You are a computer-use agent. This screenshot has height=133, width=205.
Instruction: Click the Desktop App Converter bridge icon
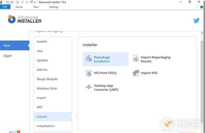tap(88, 87)
